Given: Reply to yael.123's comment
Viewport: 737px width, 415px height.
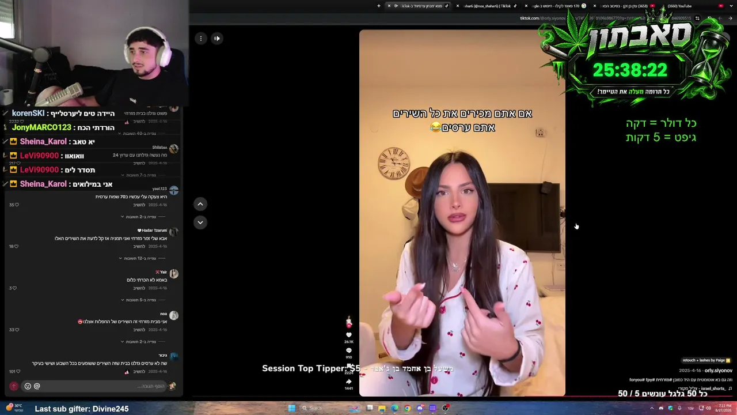Looking at the screenshot, I should click(139, 205).
